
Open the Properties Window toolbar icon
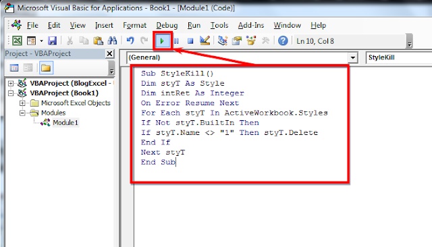(x=237, y=41)
